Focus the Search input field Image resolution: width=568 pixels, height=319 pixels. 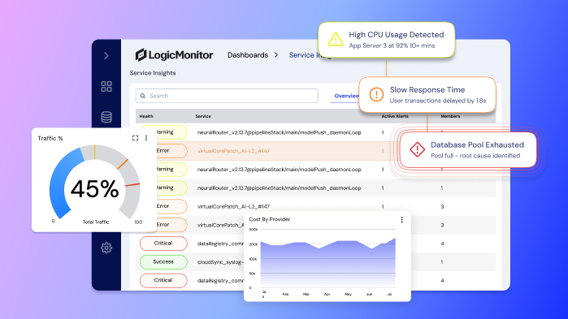coord(227,96)
